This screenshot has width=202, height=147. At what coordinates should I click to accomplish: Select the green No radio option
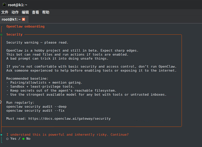point(24,138)
